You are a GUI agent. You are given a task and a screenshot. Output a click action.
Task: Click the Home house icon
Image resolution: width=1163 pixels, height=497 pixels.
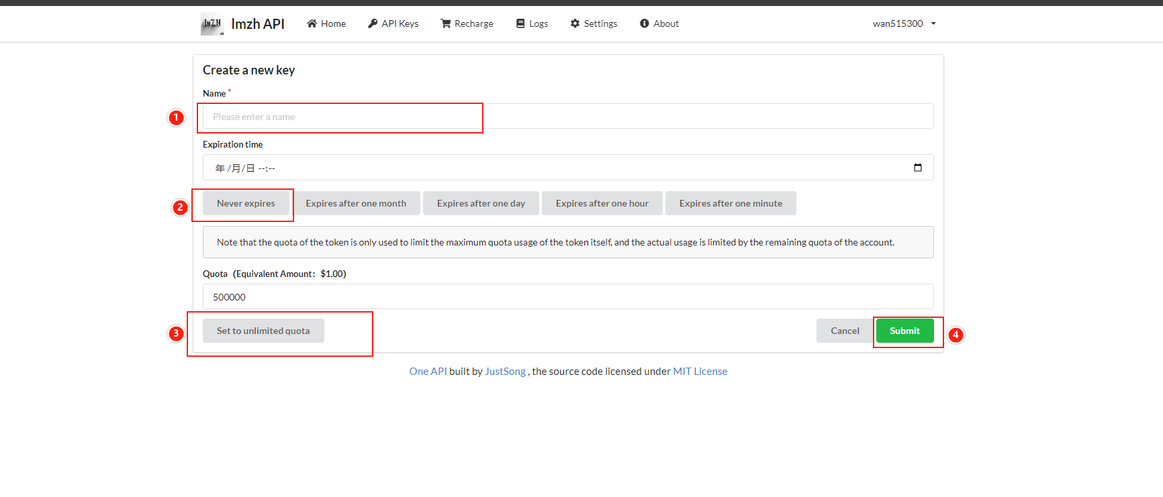312,23
